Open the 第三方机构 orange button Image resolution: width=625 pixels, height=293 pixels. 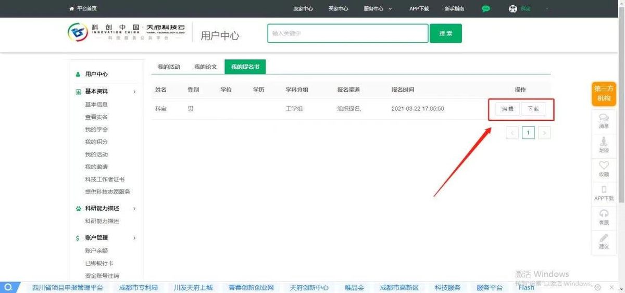click(604, 94)
